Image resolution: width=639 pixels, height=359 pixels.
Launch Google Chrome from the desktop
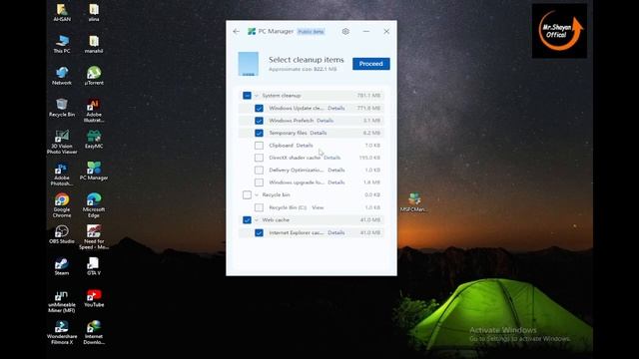click(62, 205)
